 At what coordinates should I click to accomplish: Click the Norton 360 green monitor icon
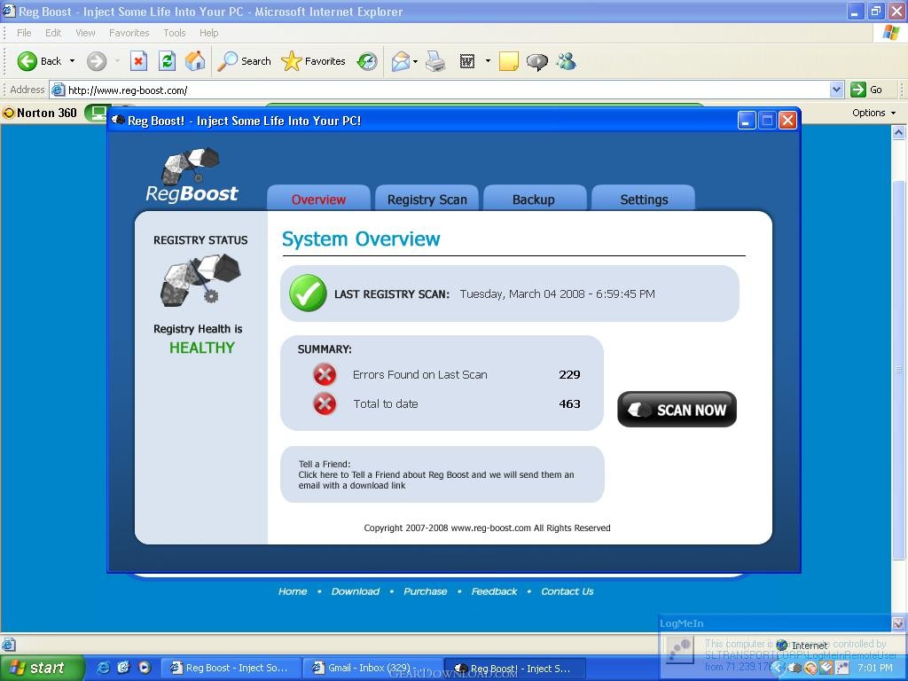click(98, 113)
